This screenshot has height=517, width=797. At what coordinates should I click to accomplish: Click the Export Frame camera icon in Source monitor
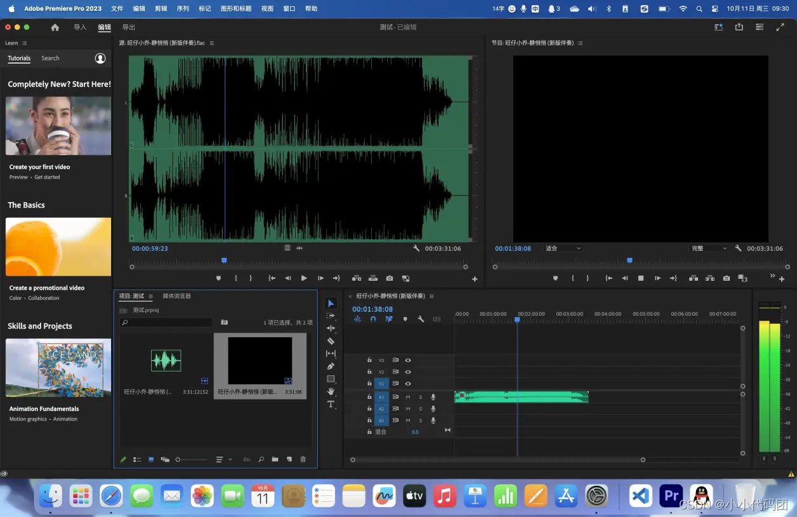point(389,278)
